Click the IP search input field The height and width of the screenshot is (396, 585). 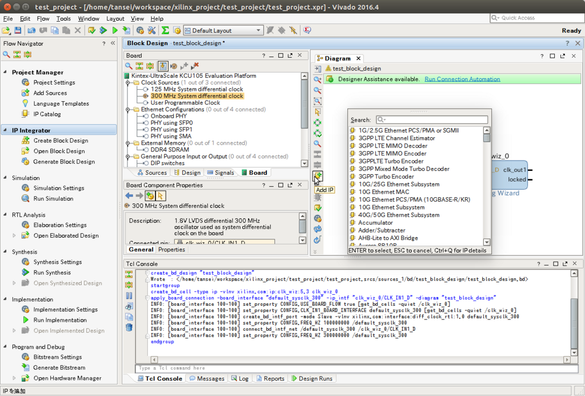pos(432,120)
